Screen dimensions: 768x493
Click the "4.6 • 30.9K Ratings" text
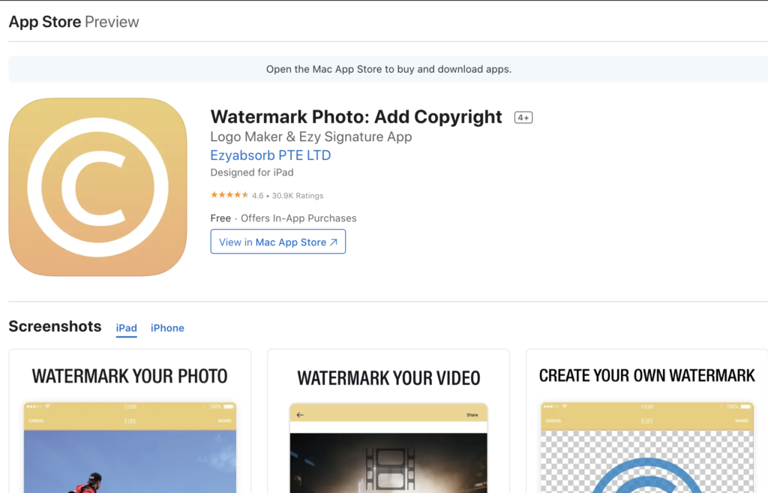(x=287, y=196)
